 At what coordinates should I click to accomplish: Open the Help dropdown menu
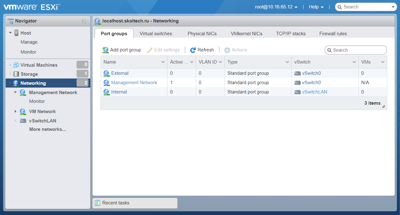tap(316, 7)
